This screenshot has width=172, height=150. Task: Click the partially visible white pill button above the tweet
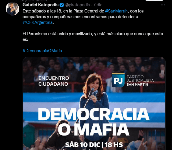point(154,1)
